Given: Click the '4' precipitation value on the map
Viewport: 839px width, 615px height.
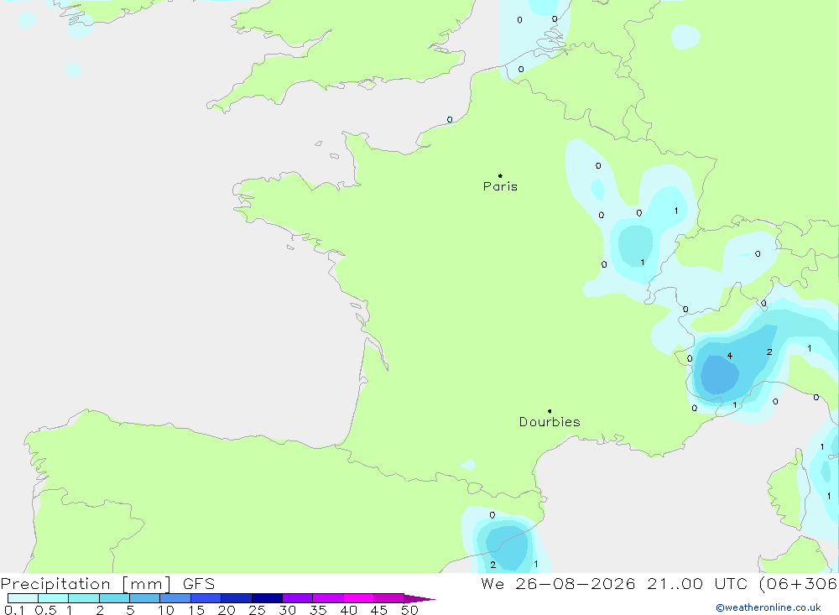Looking at the screenshot, I should (x=730, y=356).
